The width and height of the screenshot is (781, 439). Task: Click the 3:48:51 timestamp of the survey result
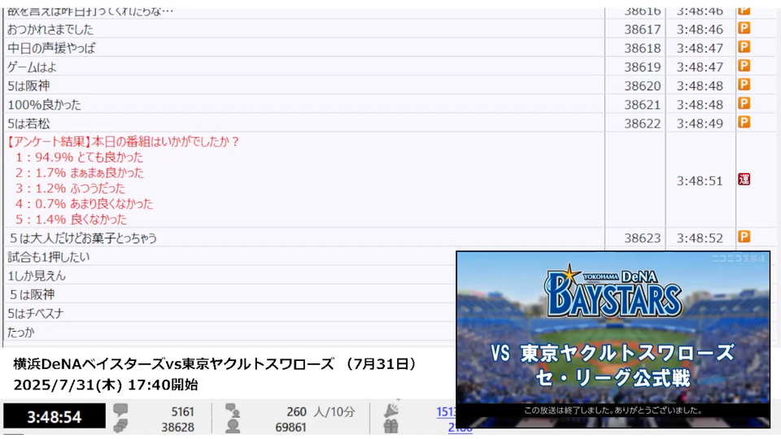coord(700,181)
